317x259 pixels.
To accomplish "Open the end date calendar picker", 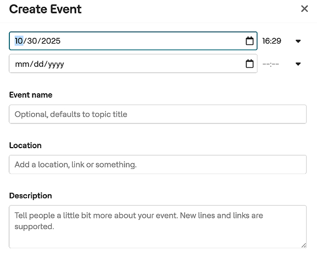I will tap(250, 64).
